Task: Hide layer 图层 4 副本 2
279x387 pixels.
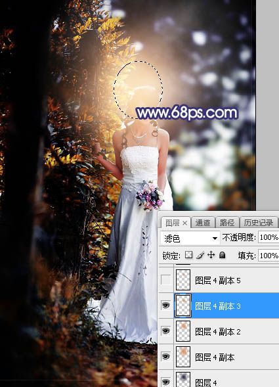Action: pos(166,331)
